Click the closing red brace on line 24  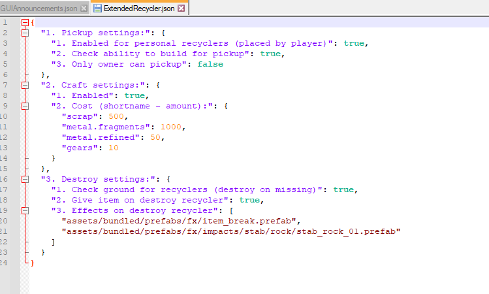pyautogui.click(x=33, y=263)
